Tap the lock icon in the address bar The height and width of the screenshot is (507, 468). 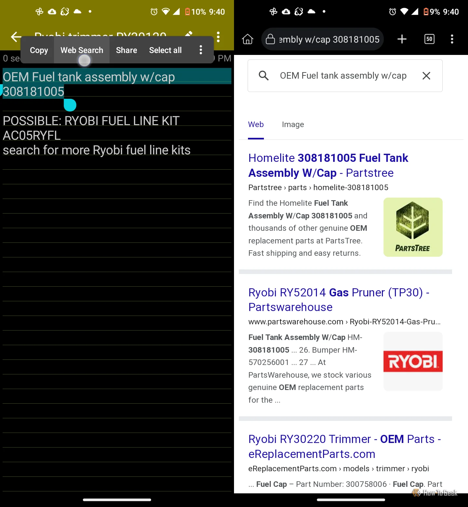pos(270,39)
